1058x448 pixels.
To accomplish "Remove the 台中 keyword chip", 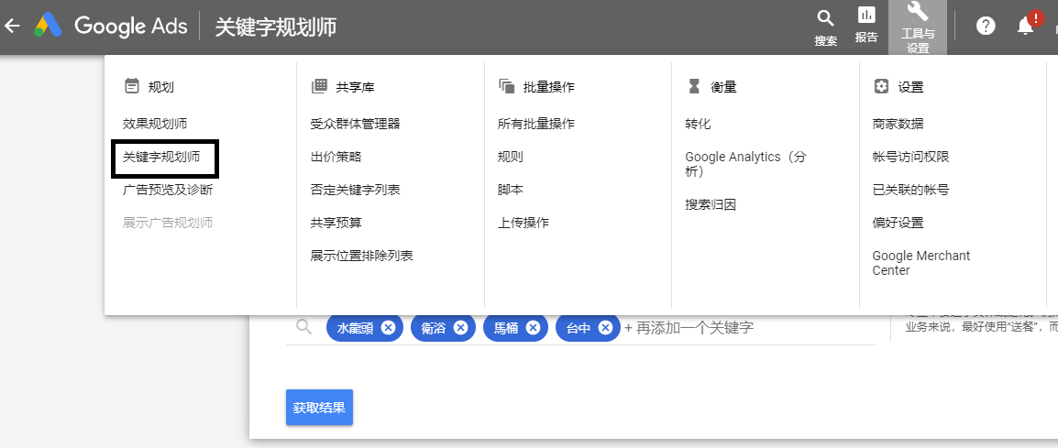I will tap(605, 328).
